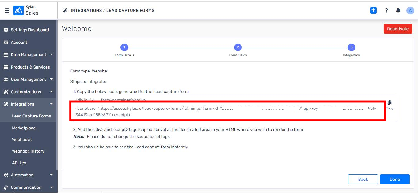Go to step 3 Integration

click(351, 47)
